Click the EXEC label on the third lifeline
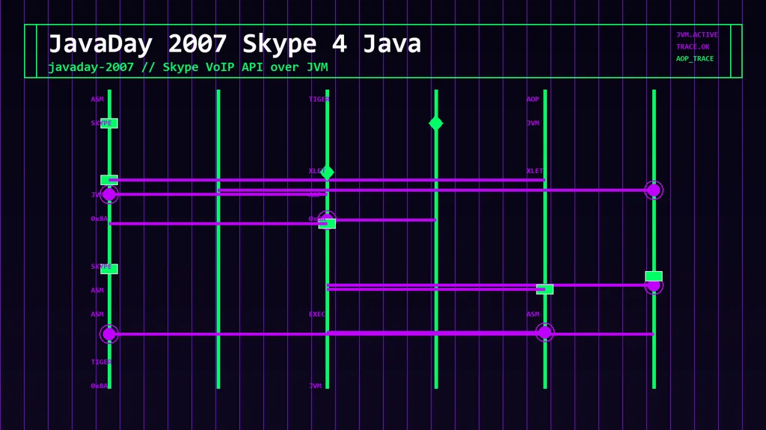The height and width of the screenshot is (430, 766). tap(317, 314)
